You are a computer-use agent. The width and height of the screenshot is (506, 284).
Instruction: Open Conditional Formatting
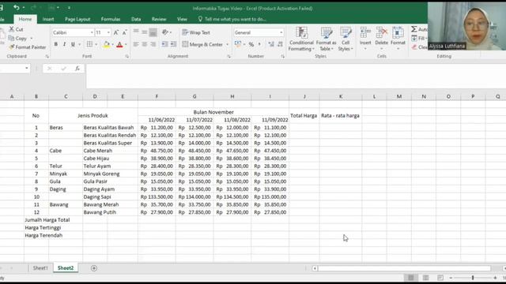click(x=301, y=39)
